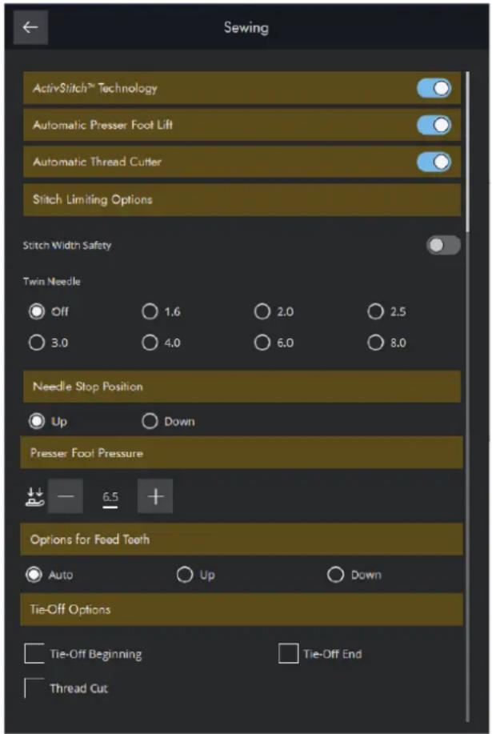This screenshot has height=734, width=492.
Task: Collapse Options for Feed Teeth header
Action: pos(242,539)
